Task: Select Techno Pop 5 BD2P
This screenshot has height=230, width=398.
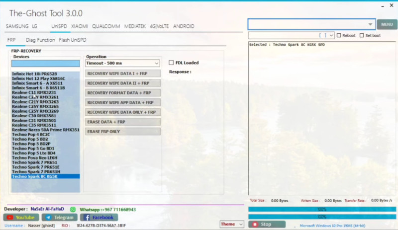Action: click(x=31, y=144)
